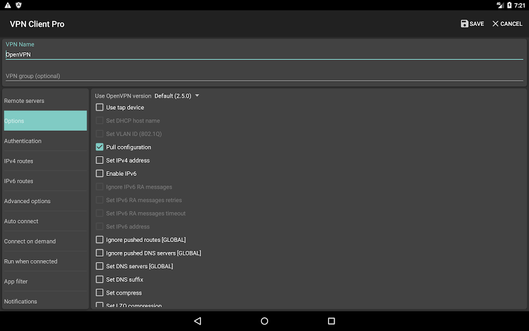Select Connect on demand in sidebar

click(x=45, y=242)
